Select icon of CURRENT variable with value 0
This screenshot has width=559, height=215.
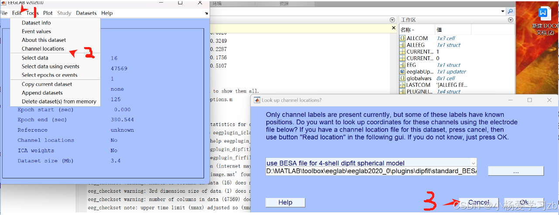tap(402, 58)
